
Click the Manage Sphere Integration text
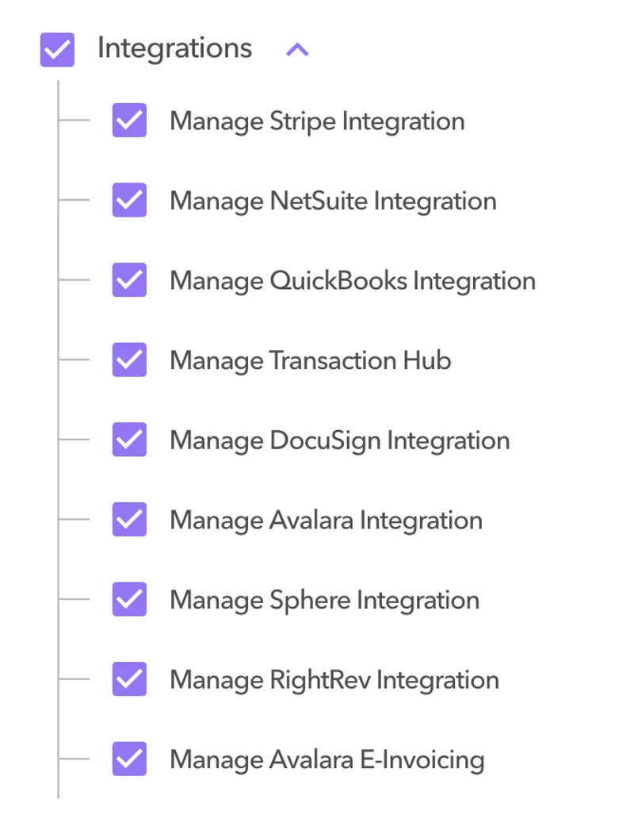[x=324, y=600]
